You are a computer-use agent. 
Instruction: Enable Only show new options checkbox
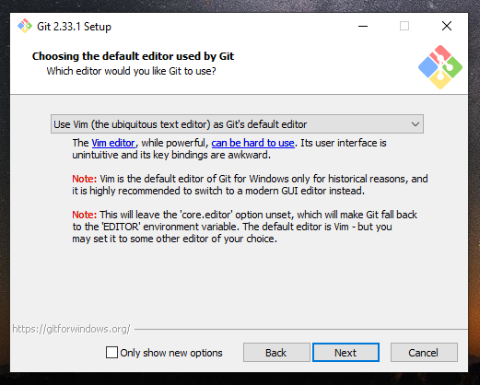pos(111,353)
